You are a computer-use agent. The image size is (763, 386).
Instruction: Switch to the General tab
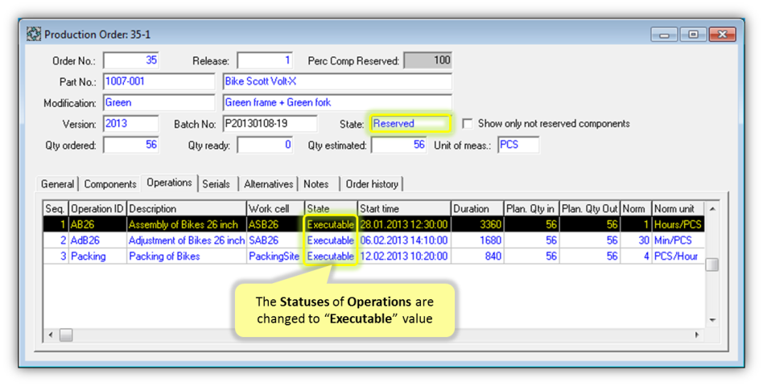pyautogui.click(x=57, y=184)
